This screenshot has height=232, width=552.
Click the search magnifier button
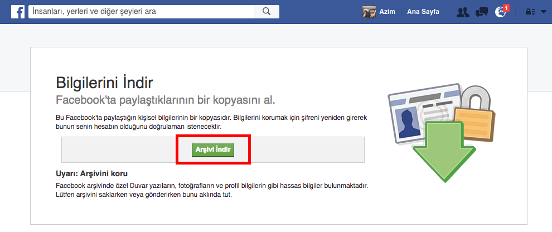267,12
